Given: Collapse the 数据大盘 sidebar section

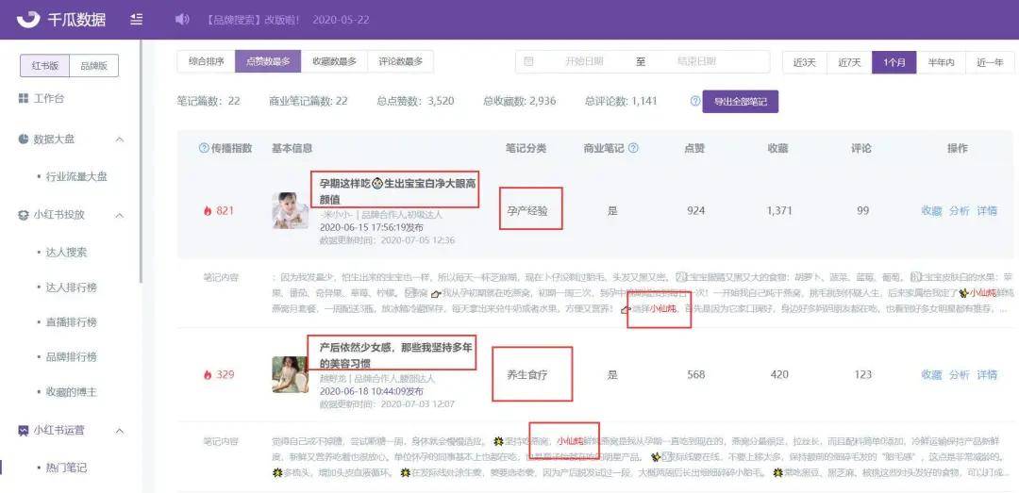Looking at the screenshot, I should (120, 139).
